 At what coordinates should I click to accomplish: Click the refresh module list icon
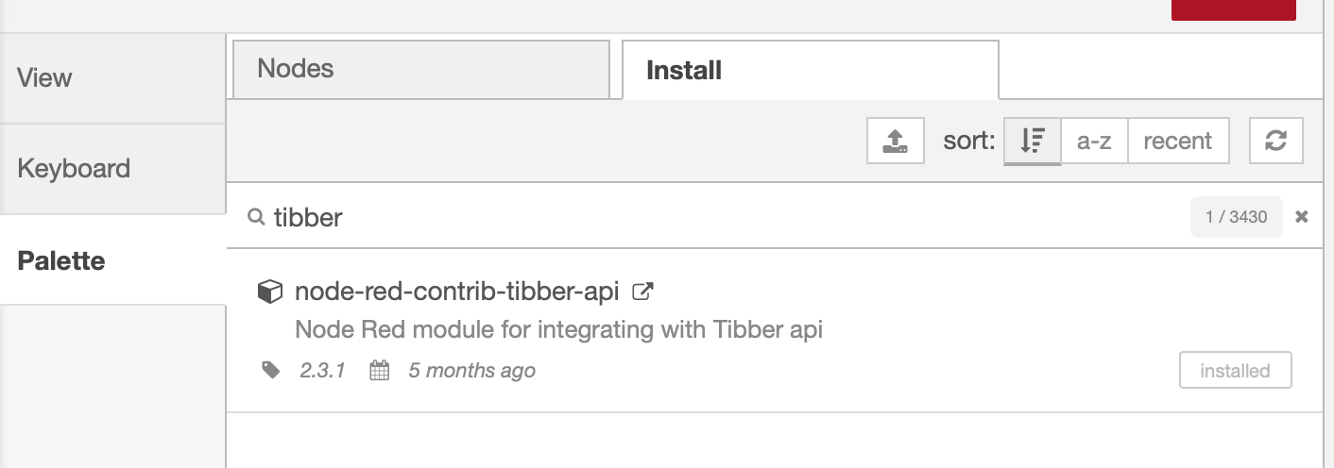point(1275,142)
